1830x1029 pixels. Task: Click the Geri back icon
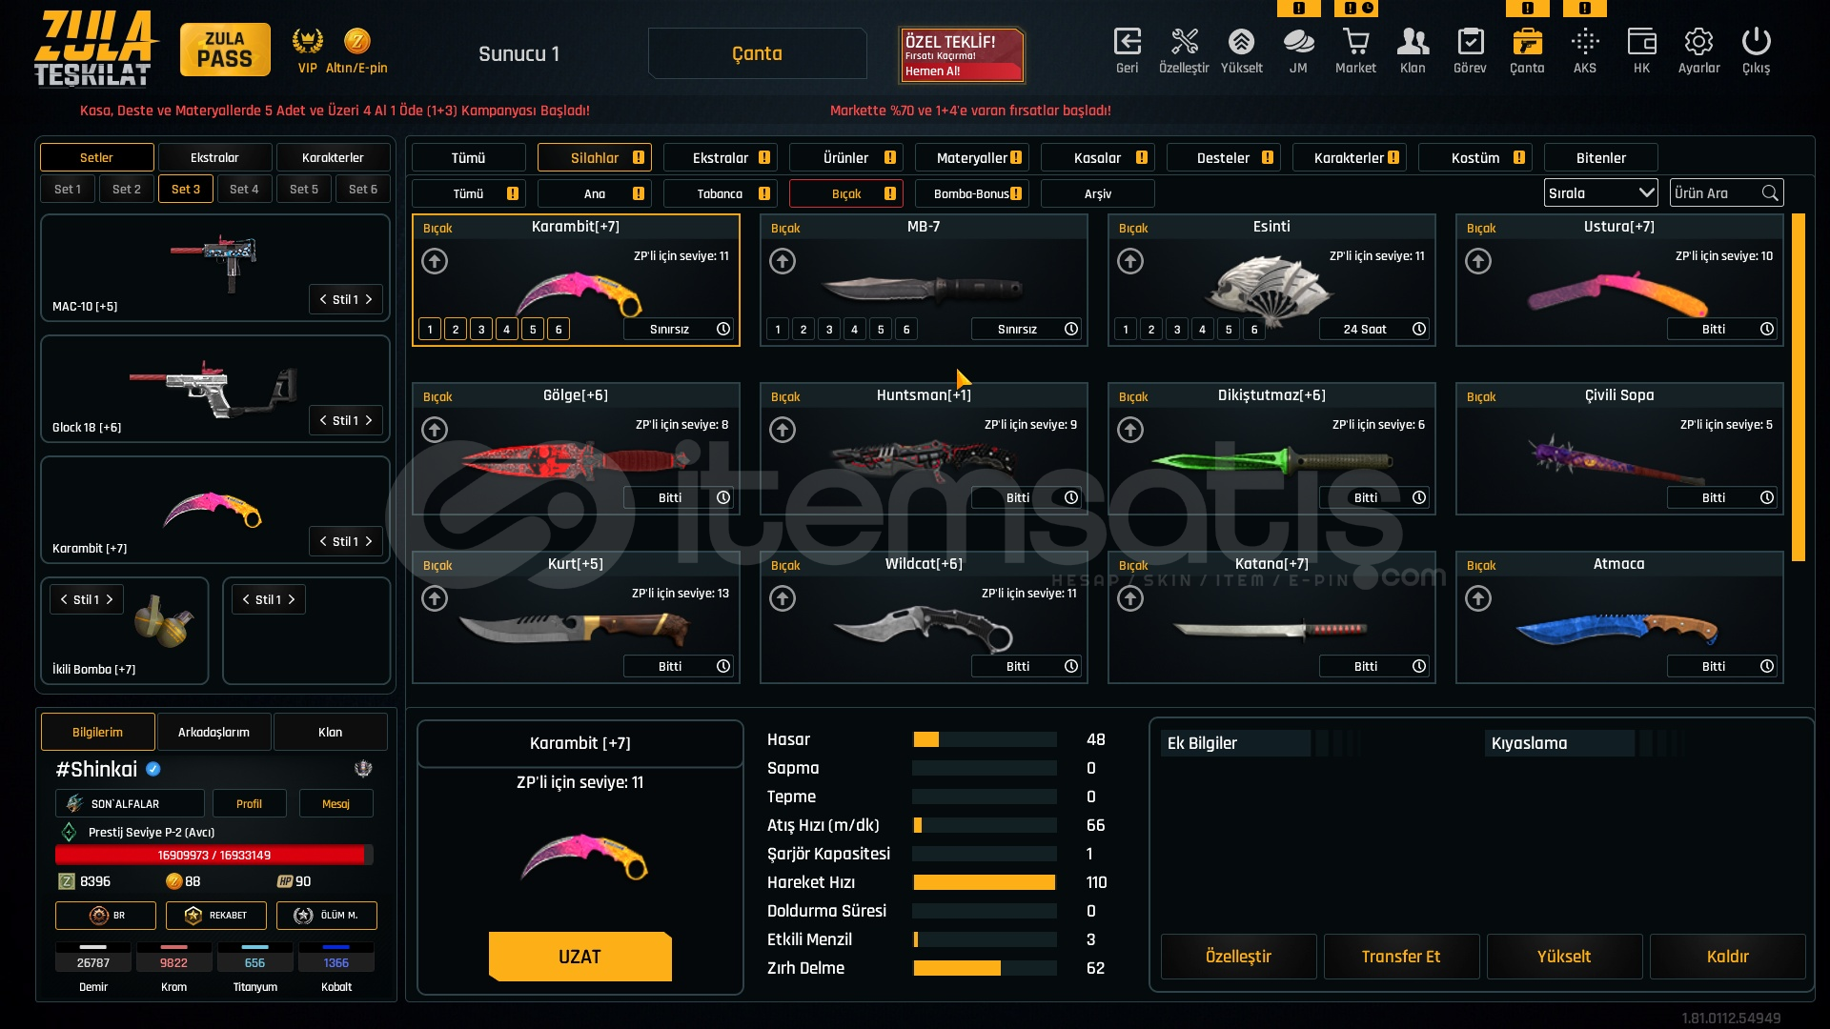coord(1127,43)
